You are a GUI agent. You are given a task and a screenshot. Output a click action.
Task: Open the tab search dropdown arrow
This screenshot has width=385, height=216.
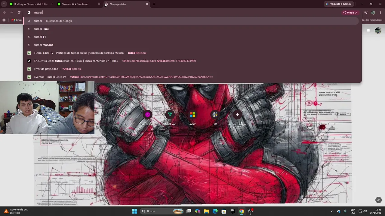pos(4,4)
